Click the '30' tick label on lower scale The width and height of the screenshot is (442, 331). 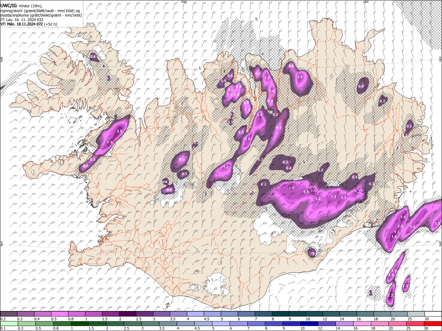click(x=426, y=328)
